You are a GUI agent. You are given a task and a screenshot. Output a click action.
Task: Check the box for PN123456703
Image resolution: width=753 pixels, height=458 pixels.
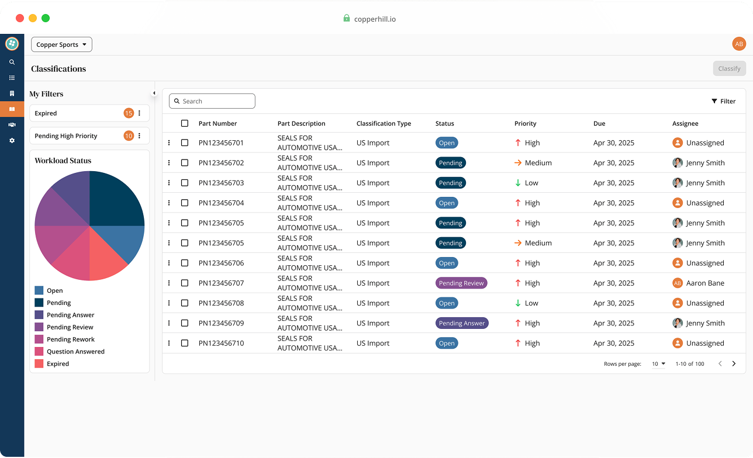point(185,183)
